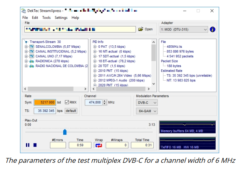Click the Open file folder icon
Viewport: 246px width, 172px height.
click(x=140, y=29)
